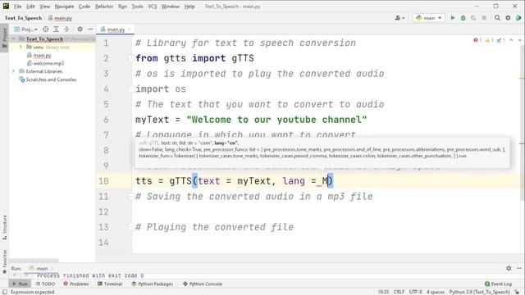Open the Edit menu

point(30,7)
